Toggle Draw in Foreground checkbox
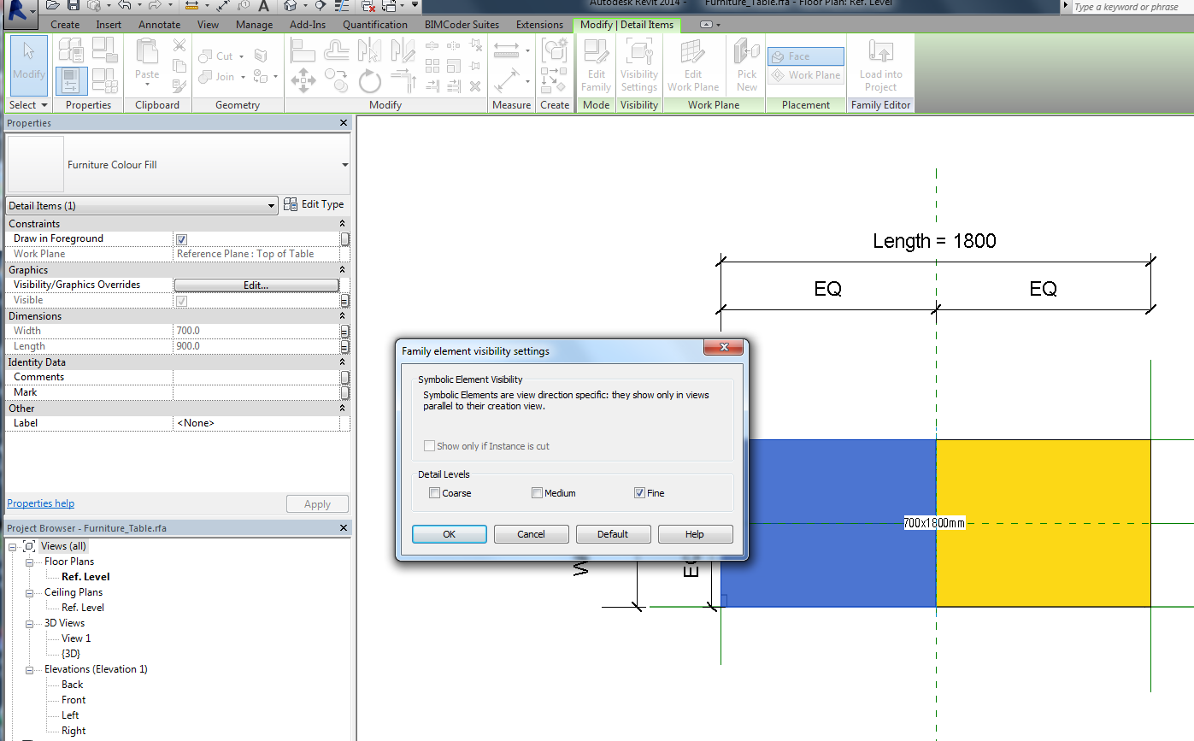 [181, 239]
